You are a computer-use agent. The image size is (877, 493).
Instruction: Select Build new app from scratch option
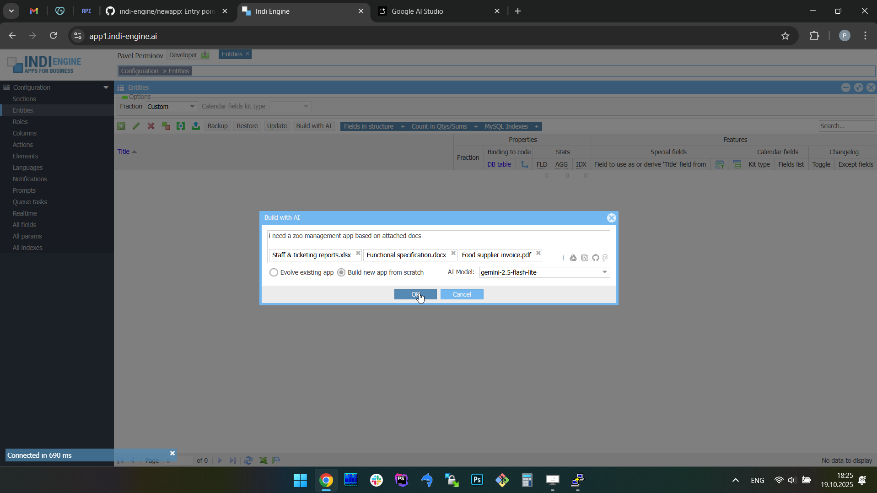(341, 273)
